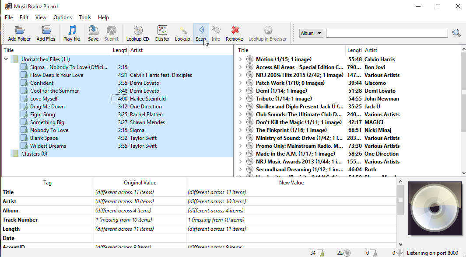
Task: Click the Clusters (0) folder icon
Action: coord(15,154)
